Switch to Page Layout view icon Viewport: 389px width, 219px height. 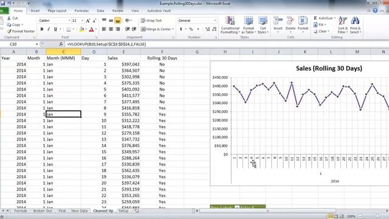(336, 217)
